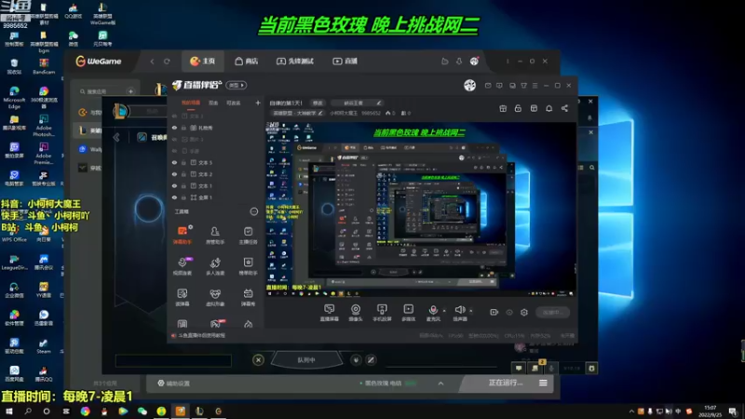The width and height of the screenshot is (745, 419).
Task: Switch to WeGame 主页 home tab
Action: pyautogui.click(x=202, y=61)
